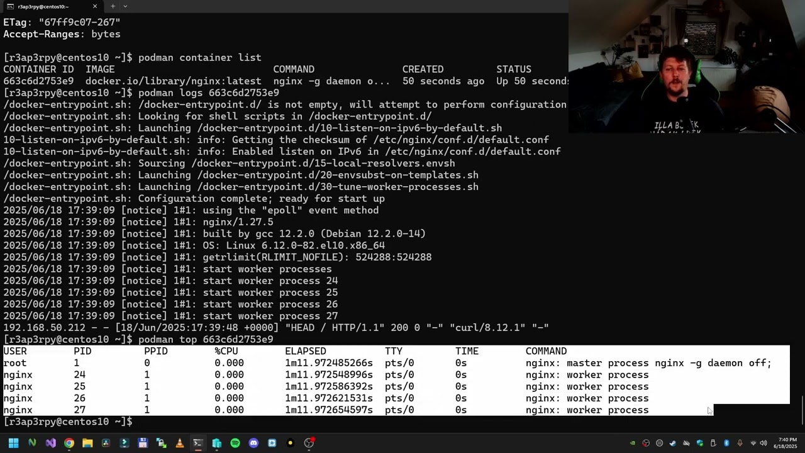The image size is (805, 453).
Task: Click the microphone tray icon
Action: tap(740, 443)
